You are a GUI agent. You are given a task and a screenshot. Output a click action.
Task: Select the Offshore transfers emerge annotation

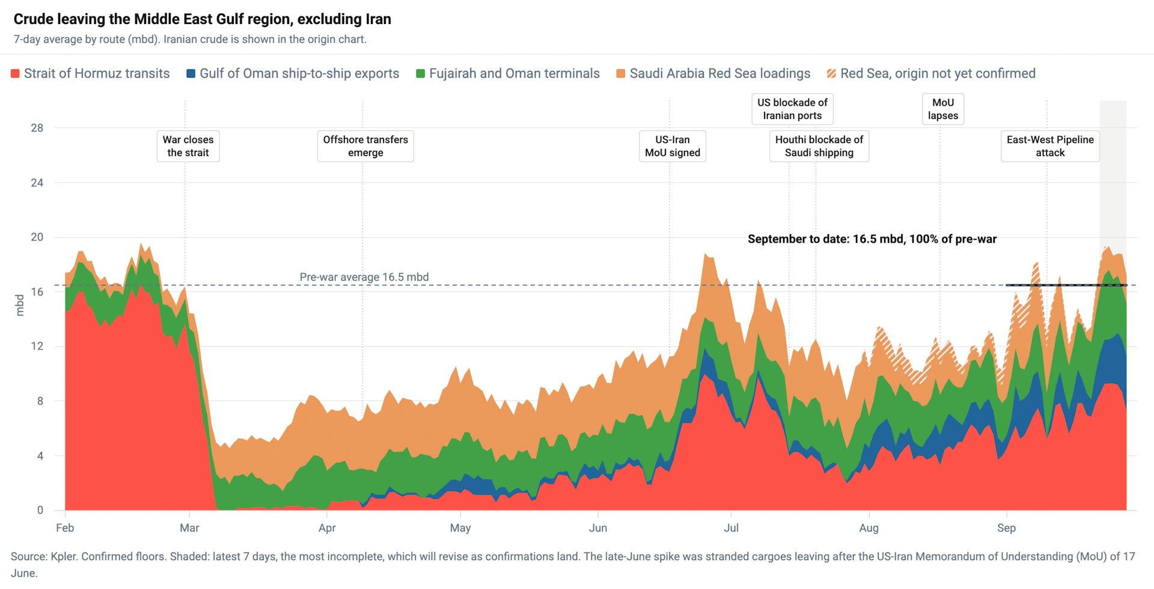365,146
